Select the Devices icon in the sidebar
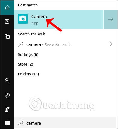 pyautogui.click(x=7, y=36)
